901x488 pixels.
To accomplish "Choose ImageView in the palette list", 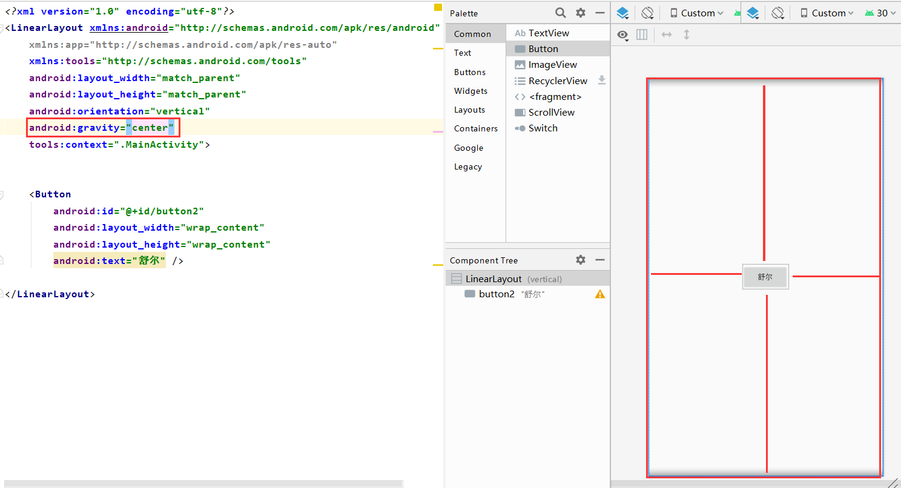I will [558, 65].
